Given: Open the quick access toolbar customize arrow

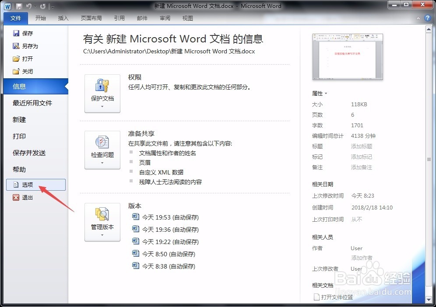Looking at the screenshot, I should click(x=52, y=7).
